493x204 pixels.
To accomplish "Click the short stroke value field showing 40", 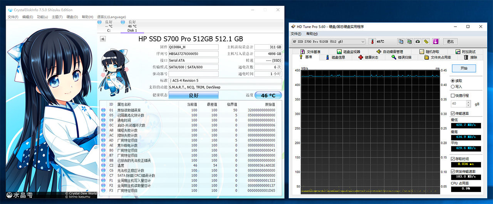I will pos(458,104).
